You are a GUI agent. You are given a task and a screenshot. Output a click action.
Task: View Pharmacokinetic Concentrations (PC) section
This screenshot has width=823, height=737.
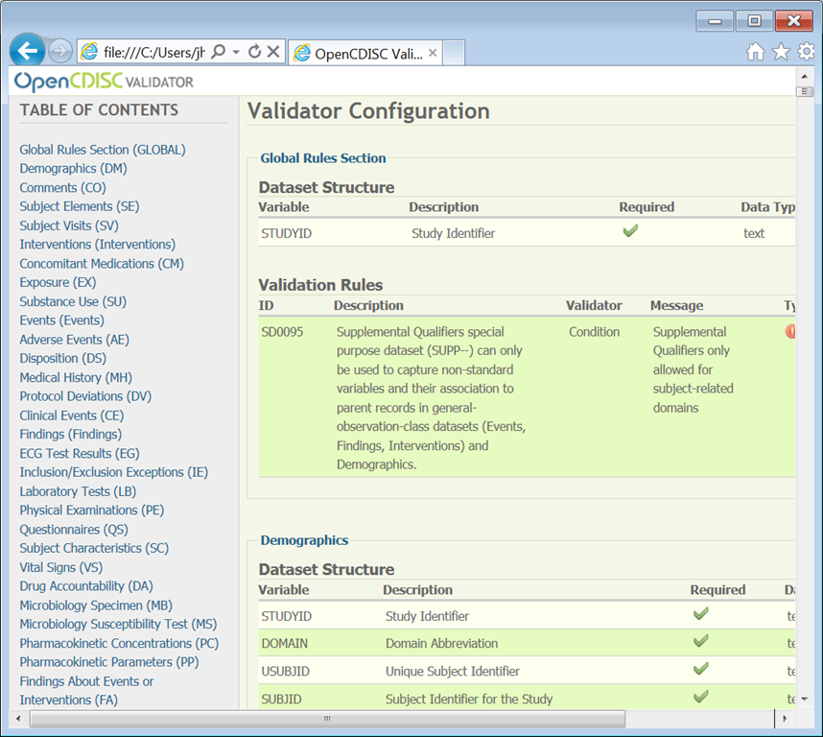(x=119, y=643)
